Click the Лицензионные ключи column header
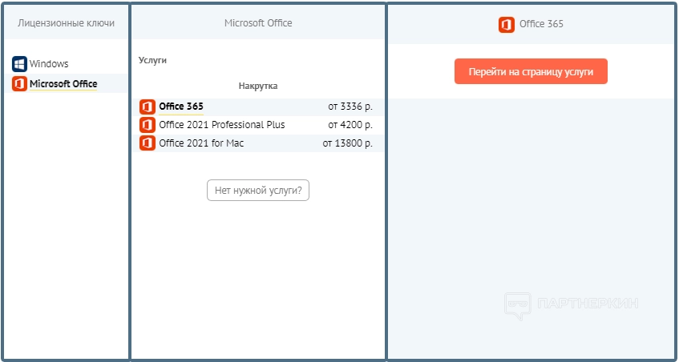 coord(67,23)
